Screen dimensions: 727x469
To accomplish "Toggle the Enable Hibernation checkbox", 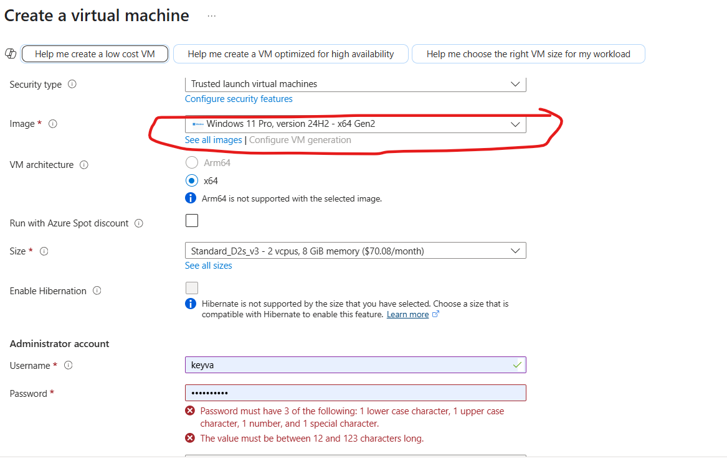I will click(x=192, y=288).
